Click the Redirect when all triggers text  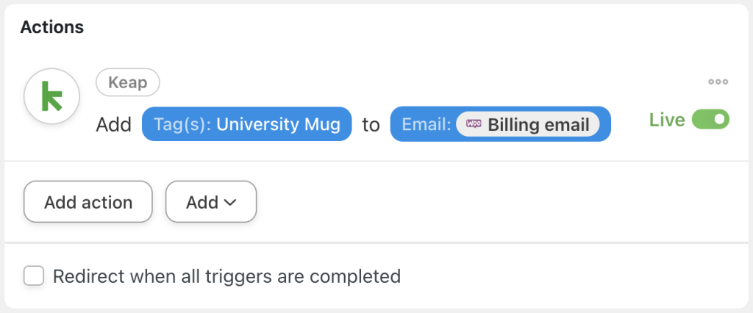(x=226, y=276)
